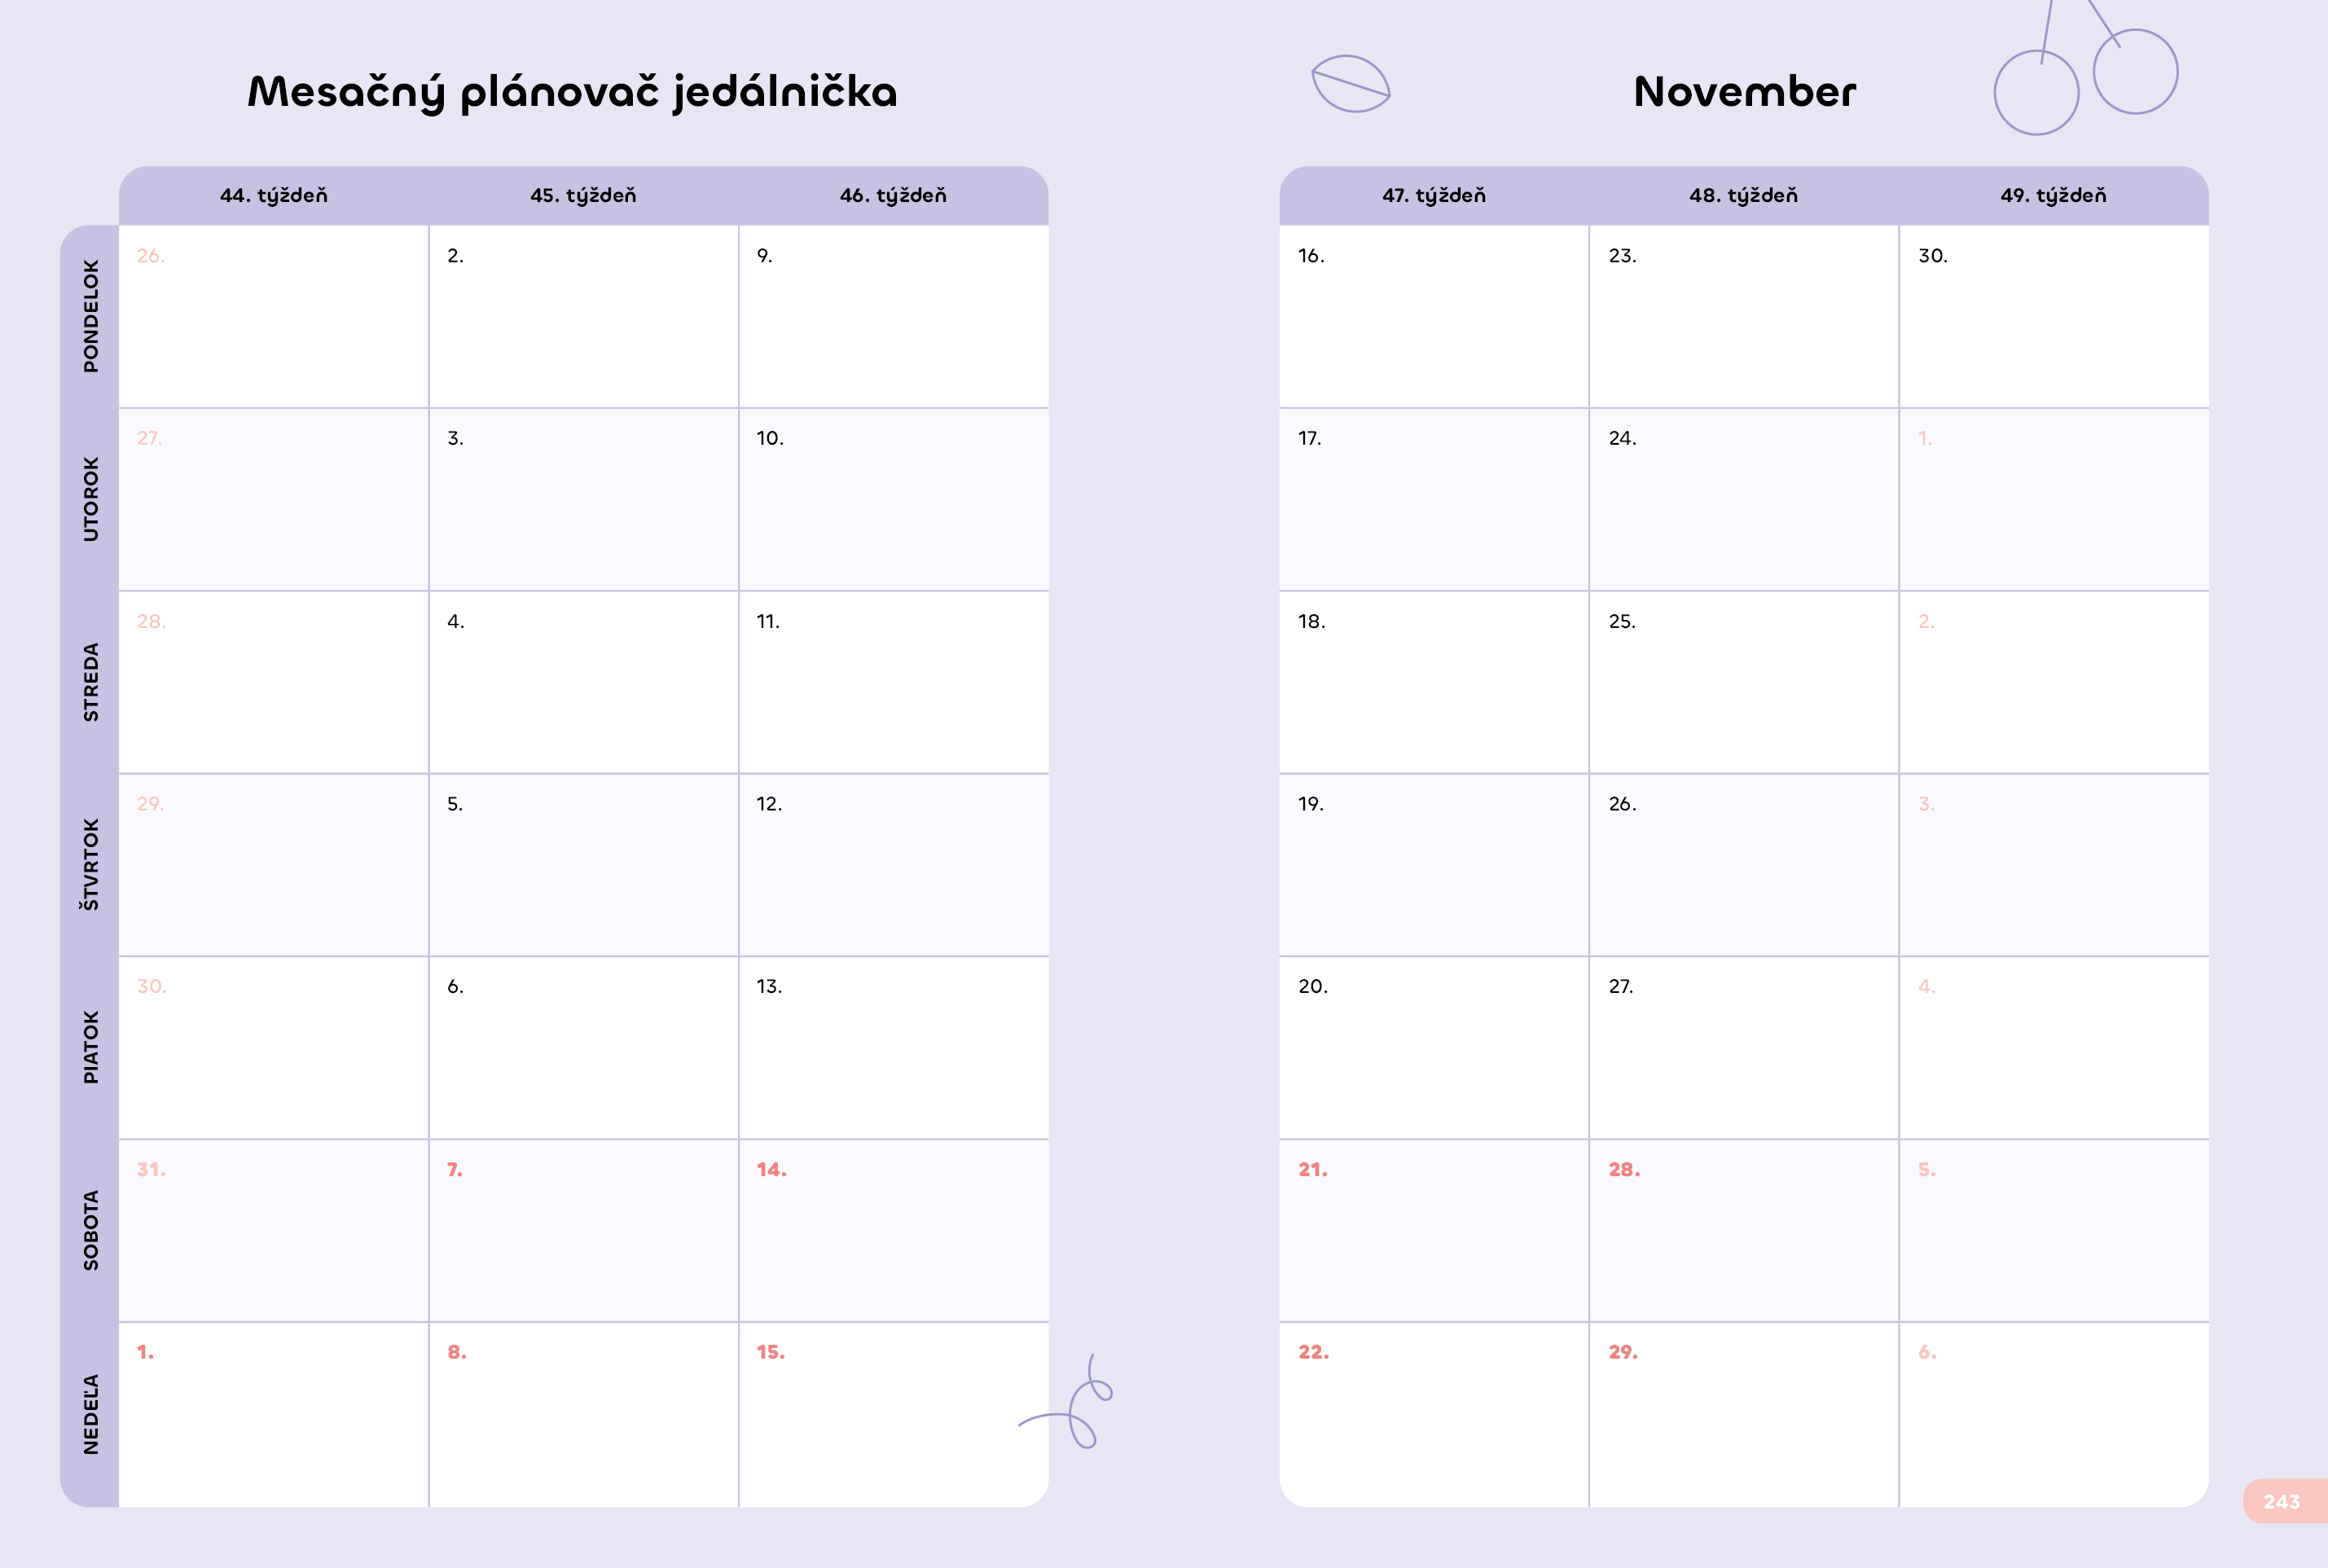Click the Monday cell dated 30. under week 49
This screenshot has width=2328, height=1568.
click(x=2054, y=316)
